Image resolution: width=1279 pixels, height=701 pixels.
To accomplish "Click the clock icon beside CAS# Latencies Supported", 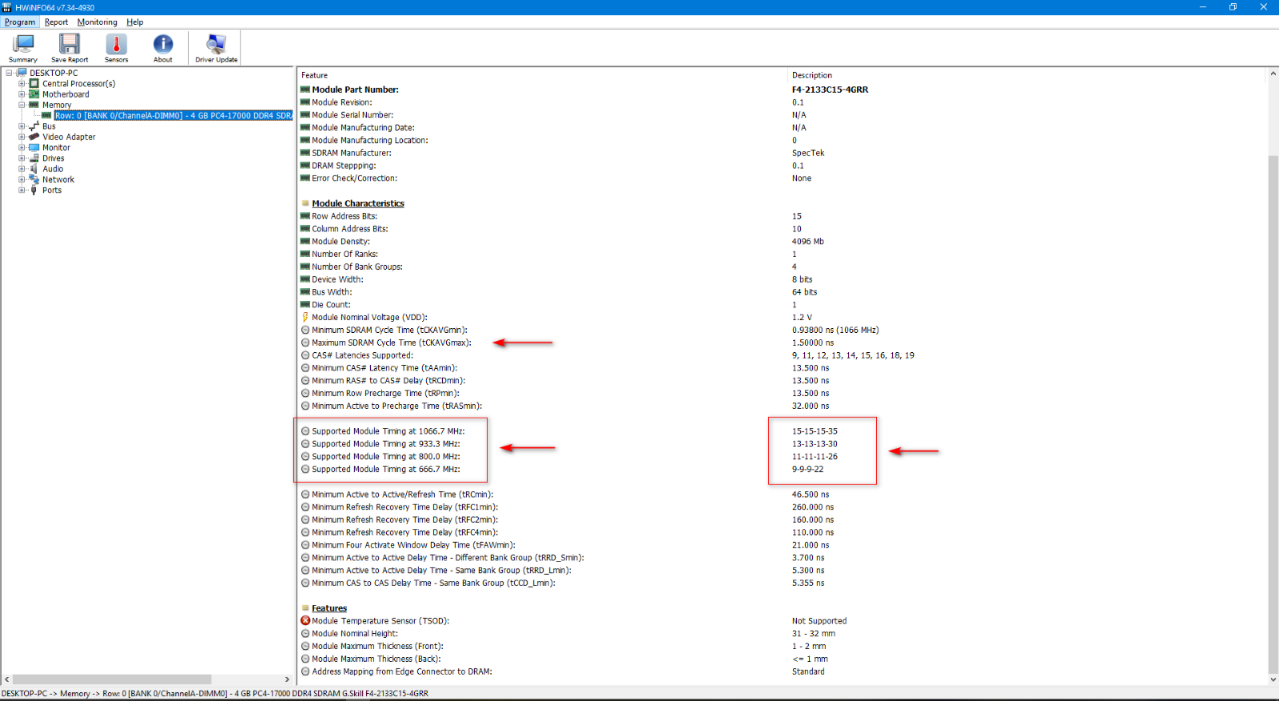I will point(305,355).
